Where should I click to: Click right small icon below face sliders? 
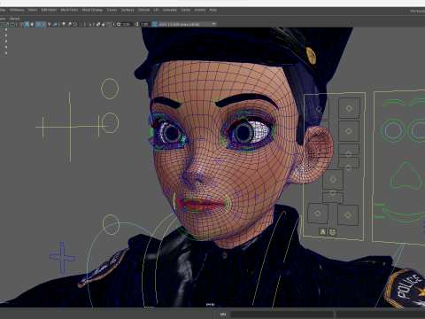pyautogui.click(x=332, y=232)
